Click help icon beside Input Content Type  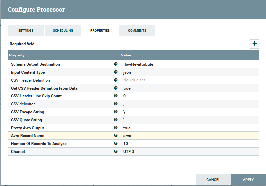click(x=116, y=72)
